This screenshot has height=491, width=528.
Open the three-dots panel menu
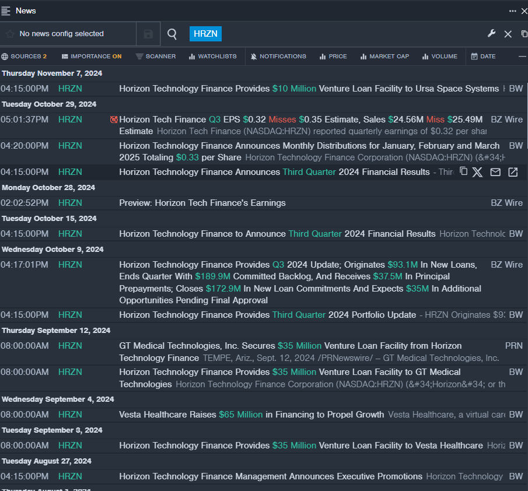click(512, 11)
